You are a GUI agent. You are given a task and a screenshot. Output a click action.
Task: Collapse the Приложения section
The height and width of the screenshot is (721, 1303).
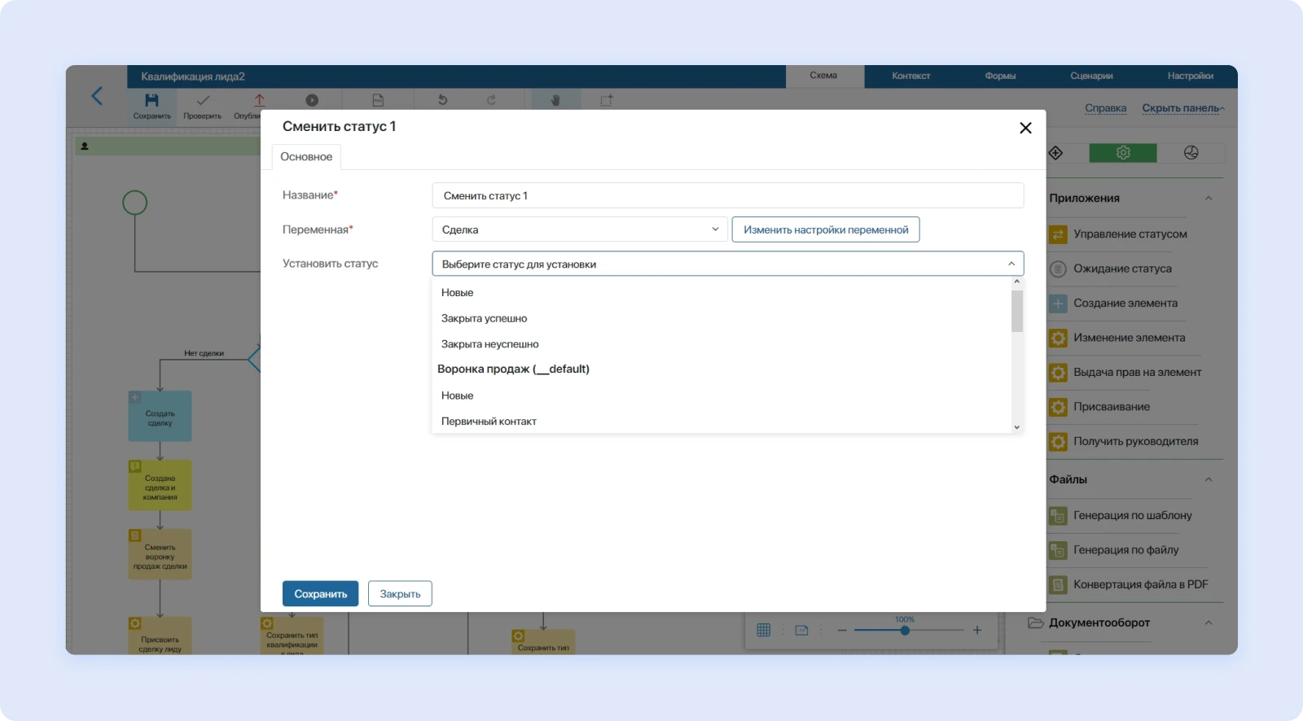pyautogui.click(x=1209, y=199)
